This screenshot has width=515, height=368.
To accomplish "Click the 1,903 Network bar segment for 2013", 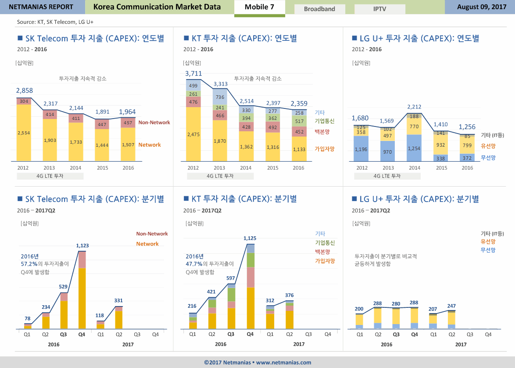I will pyautogui.click(x=50, y=140).
